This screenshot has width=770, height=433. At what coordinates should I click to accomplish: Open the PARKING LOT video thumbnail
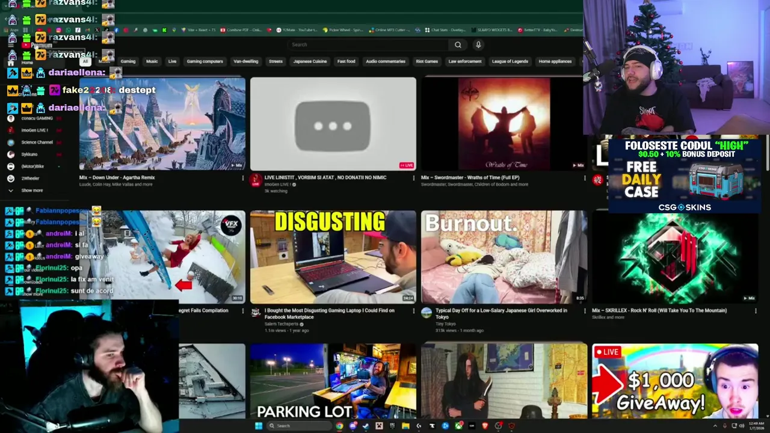(x=333, y=381)
